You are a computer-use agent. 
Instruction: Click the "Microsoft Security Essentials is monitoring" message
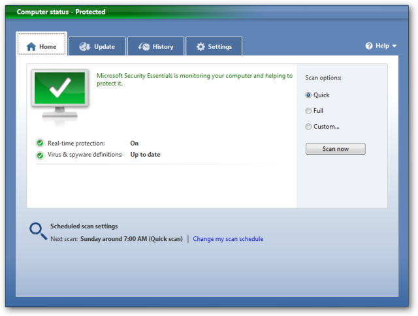coord(195,80)
